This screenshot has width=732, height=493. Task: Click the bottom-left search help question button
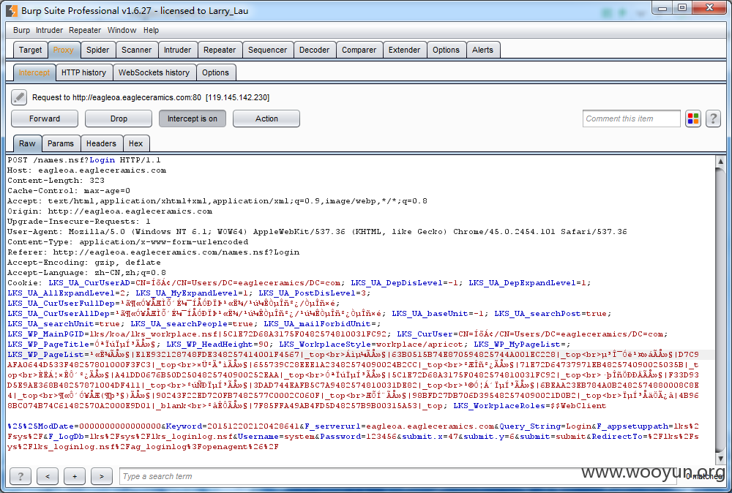click(x=20, y=476)
